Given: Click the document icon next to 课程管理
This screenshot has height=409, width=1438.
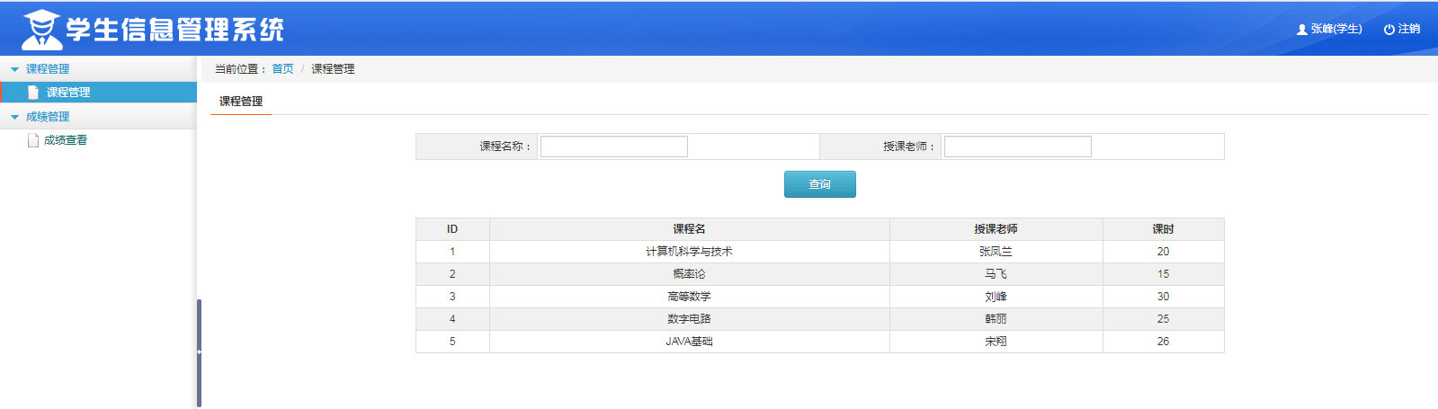Looking at the screenshot, I should (33, 93).
